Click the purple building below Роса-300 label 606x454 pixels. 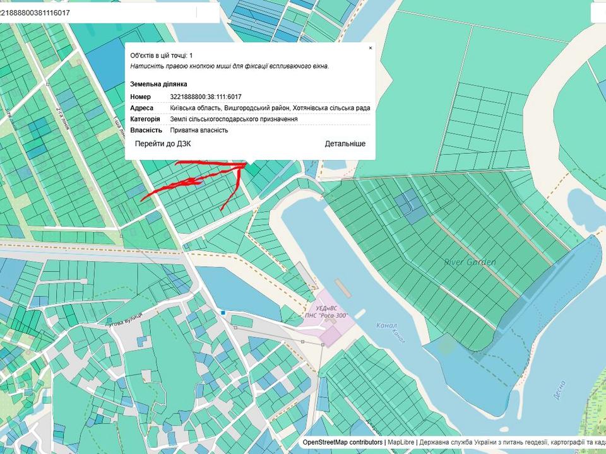329,335
